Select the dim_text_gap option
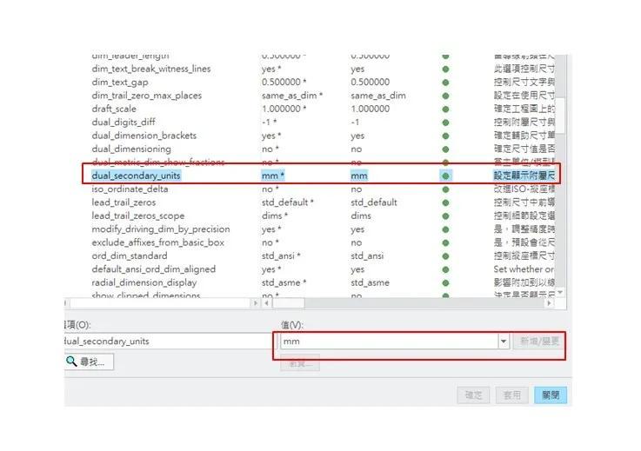The width and height of the screenshot is (641, 451). point(120,82)
